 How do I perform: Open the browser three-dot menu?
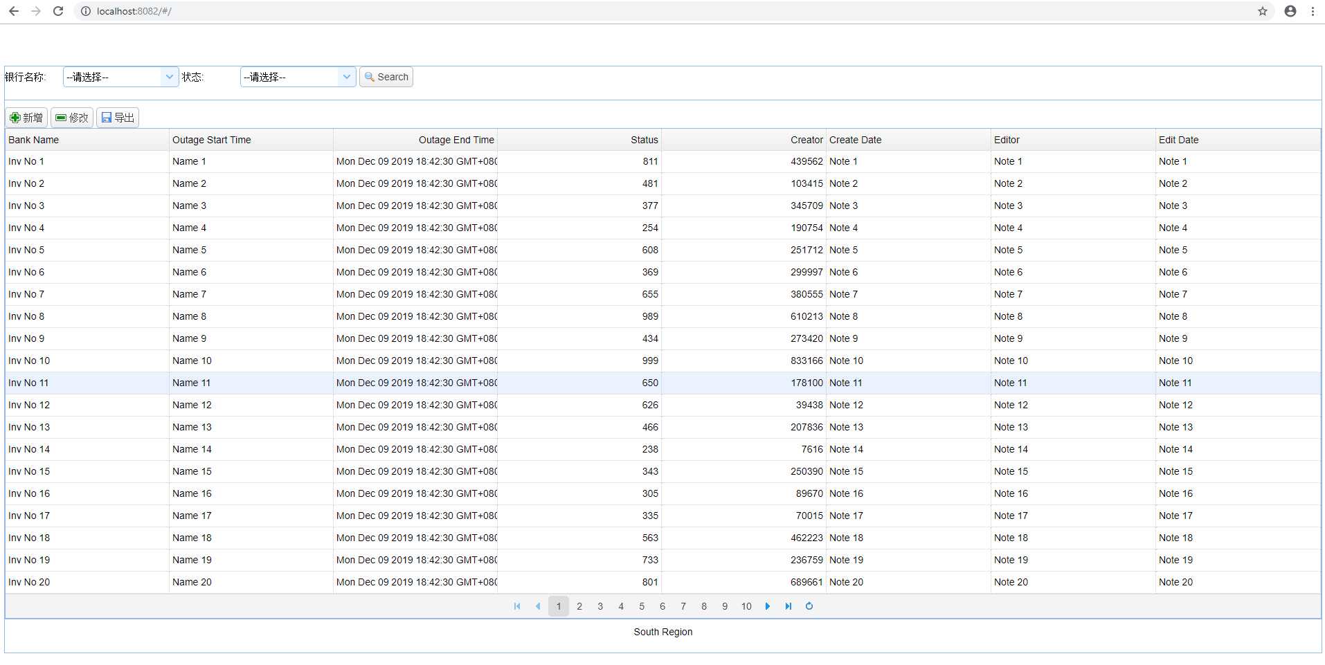click(1313, 11)
